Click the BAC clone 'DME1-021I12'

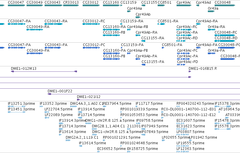89,97
